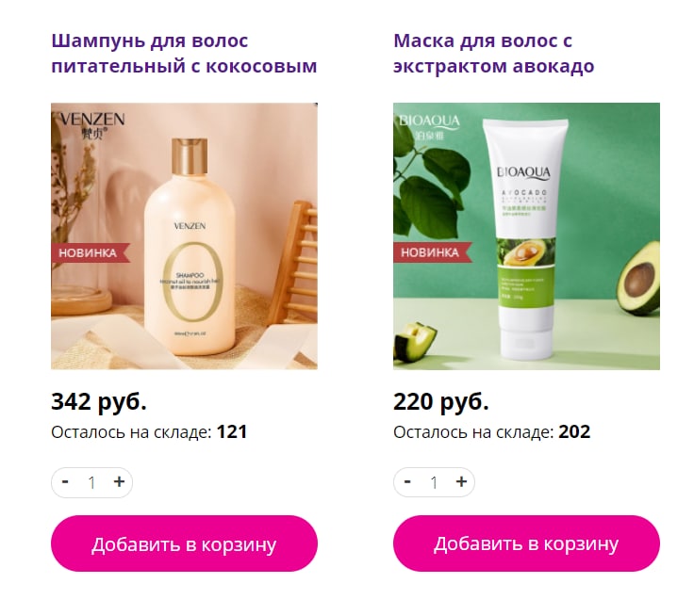Decrease quantity of avocado hair mask
The image size is (694, 600).
(407, 481)
